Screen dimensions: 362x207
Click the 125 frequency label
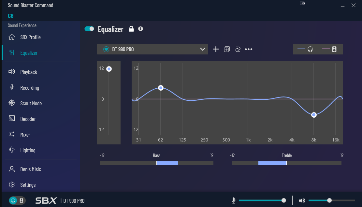[182, 140]
